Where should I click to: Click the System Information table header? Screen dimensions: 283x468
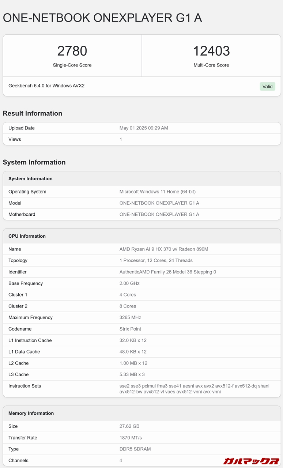(x=30, y=179)
